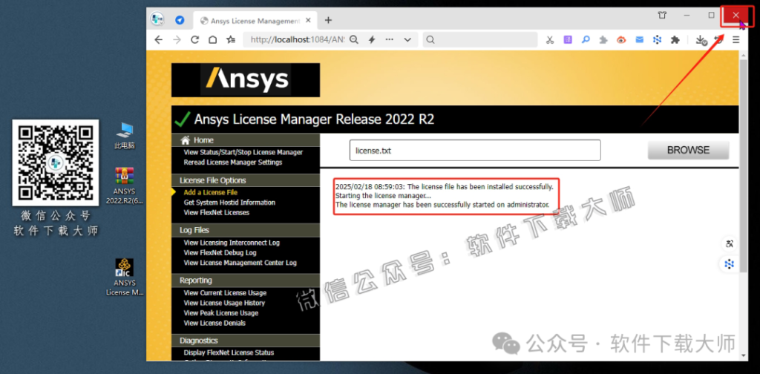The width and height of the screenshot is (760, 374).
Task: Open the 此电脑 desktop icon
Action: coord(125,136)
